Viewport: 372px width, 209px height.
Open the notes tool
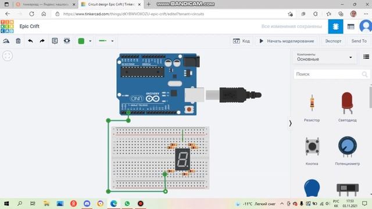click(55, 41)
